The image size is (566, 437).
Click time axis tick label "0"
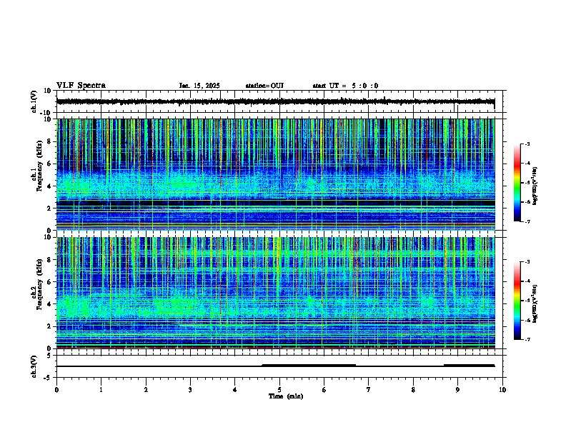pos(56,390)
